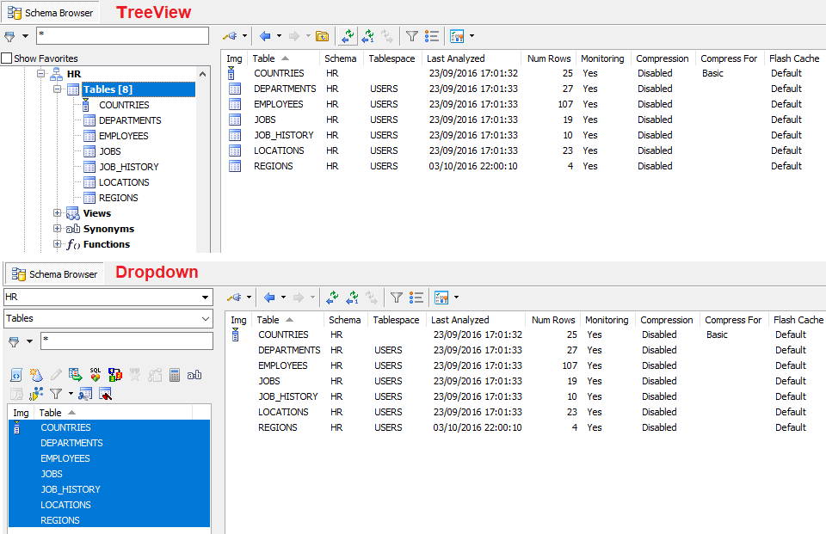Click the 'ab' rename icon in lower-left toolbar
826x534 pixels.
pos(194,375)
